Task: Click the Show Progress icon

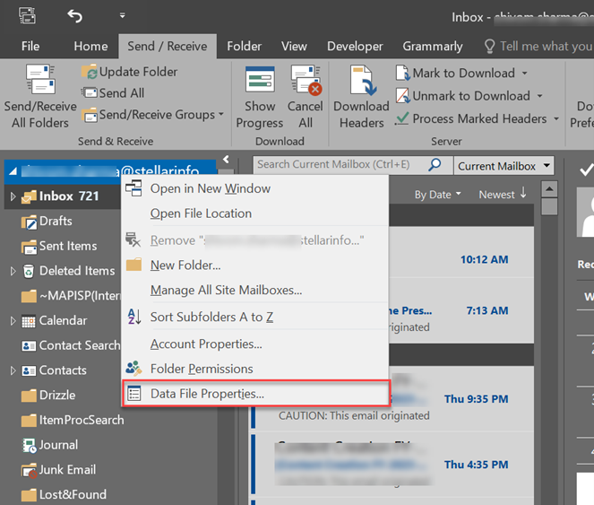Action: click(x=260, y=79)
